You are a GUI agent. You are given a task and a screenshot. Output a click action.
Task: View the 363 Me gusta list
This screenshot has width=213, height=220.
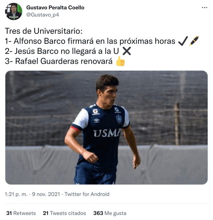coord(110,213)
